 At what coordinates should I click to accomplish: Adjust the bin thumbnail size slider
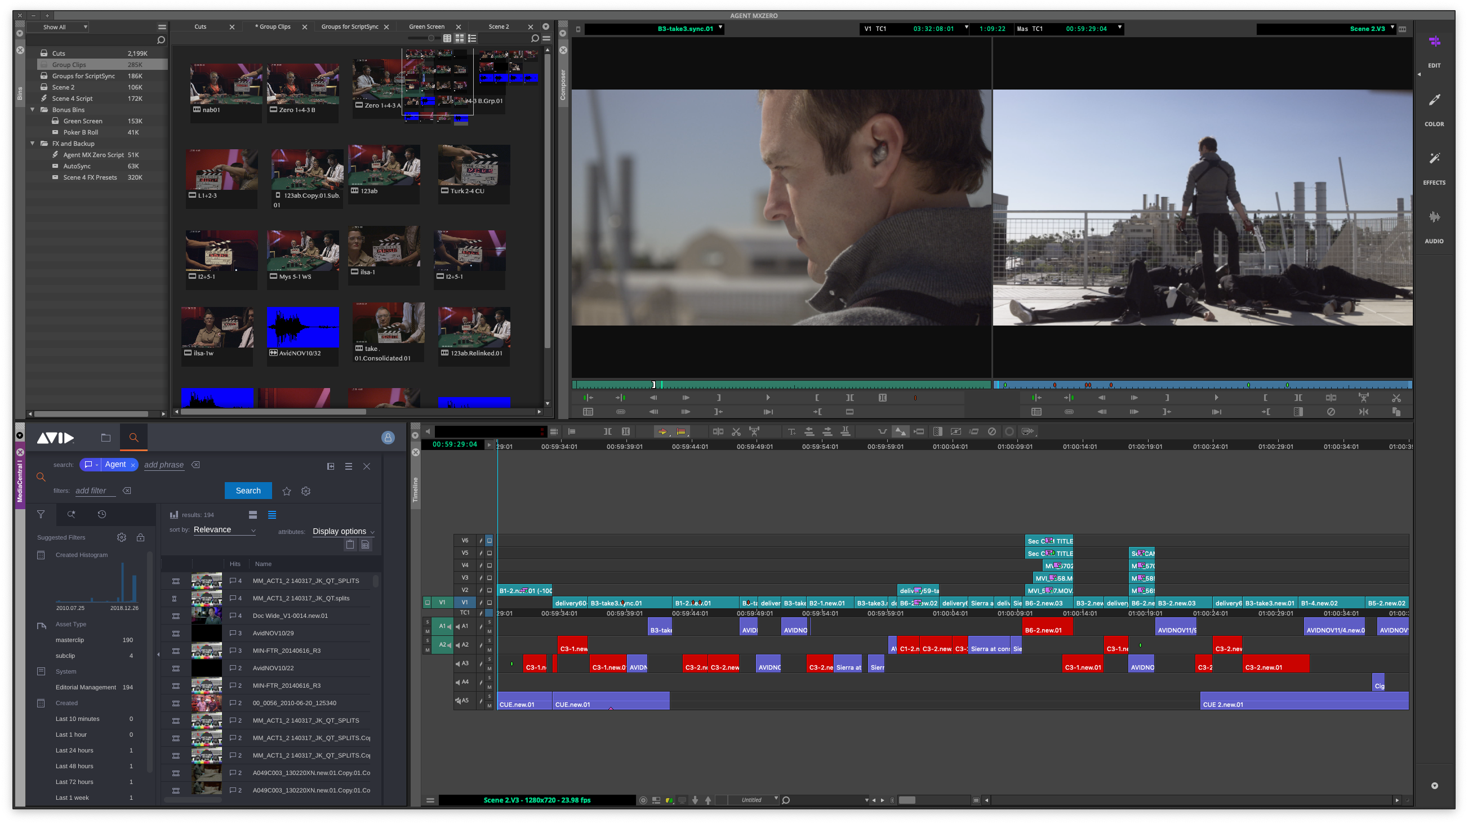point(431,38)
